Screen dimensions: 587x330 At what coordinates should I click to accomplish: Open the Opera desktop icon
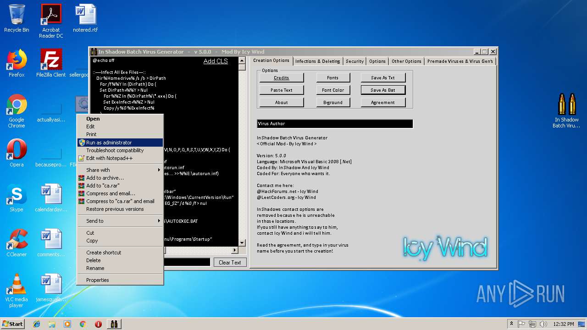[17, 153]
